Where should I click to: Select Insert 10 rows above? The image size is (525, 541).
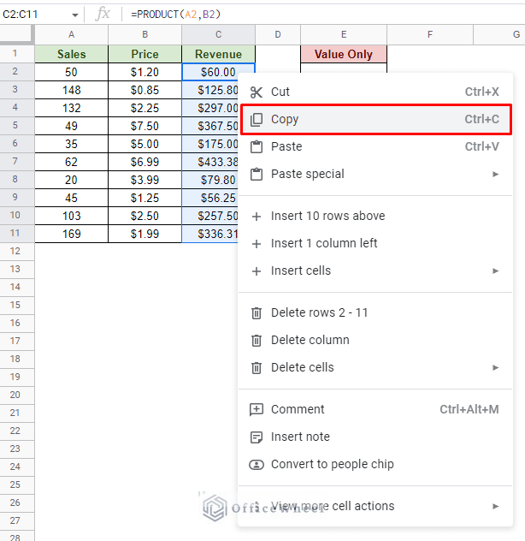coord(375,216)
